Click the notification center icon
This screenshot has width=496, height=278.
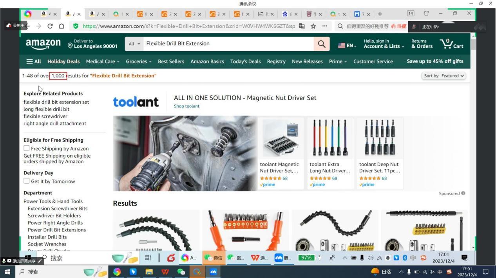click(486, 272)
